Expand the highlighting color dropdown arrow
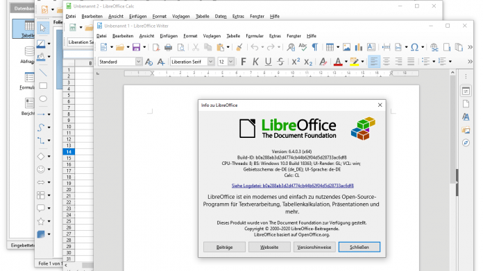The height and width of the screenshot is (271, 483). pyautogui.click(x=362, y=62)
